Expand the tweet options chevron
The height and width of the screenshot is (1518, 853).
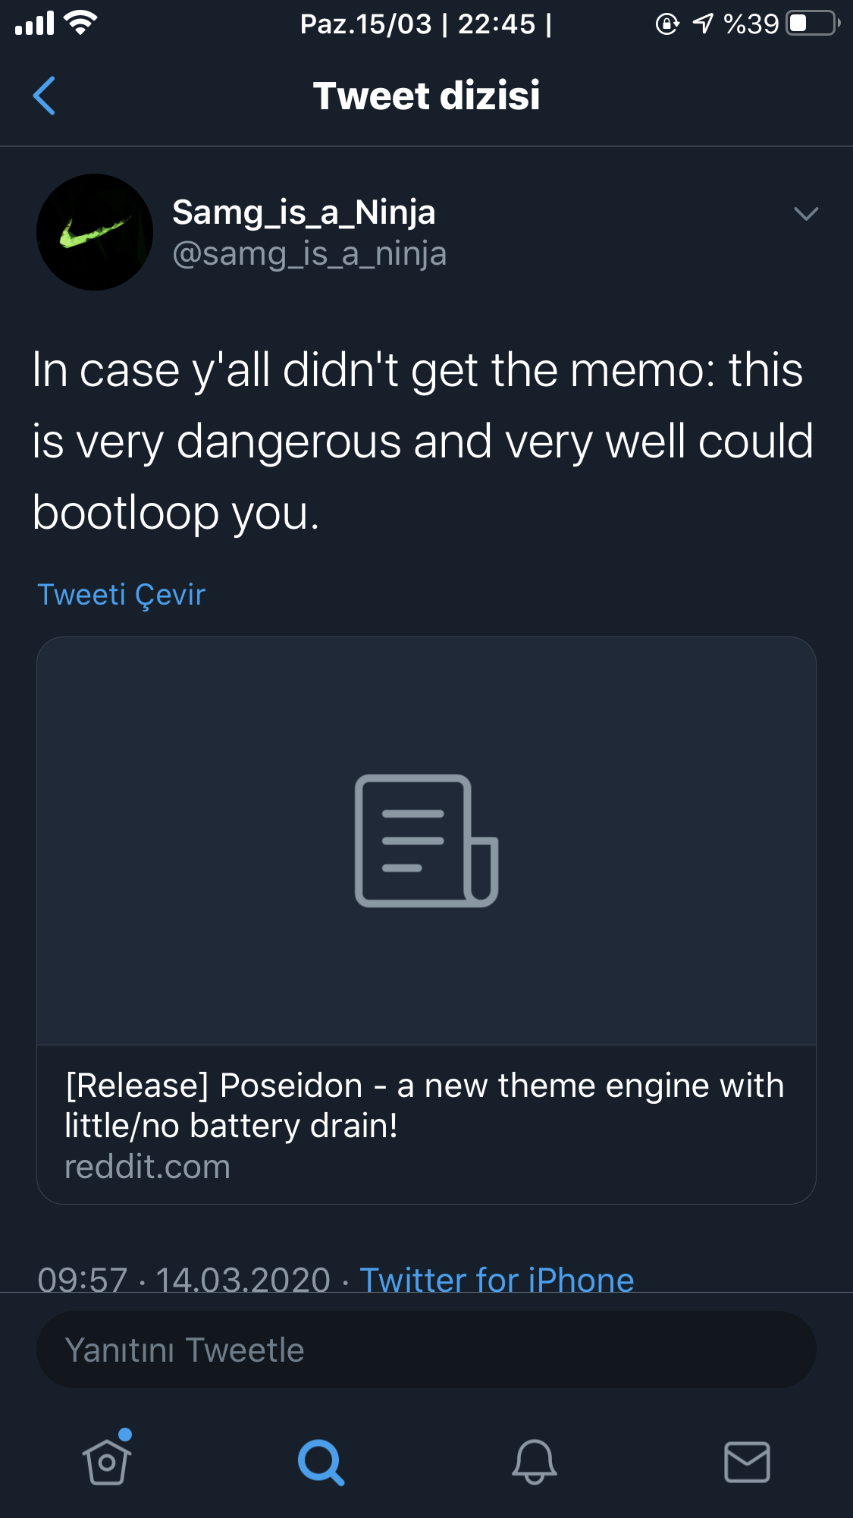click(x=805, y=214)
